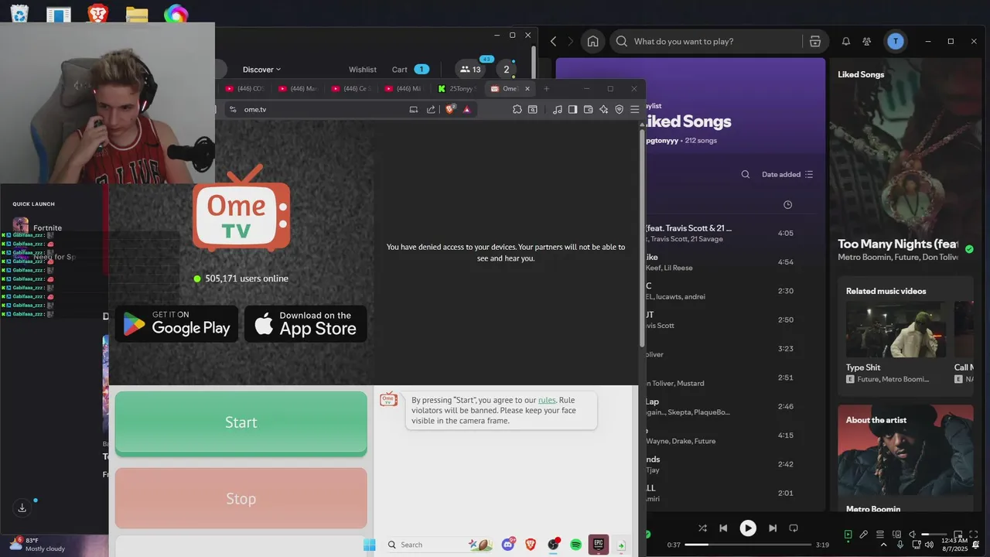Viewport: 990px width, 557px height.
Task: Adjust Spotify volume slider
Action: click(x=935, y=535)
